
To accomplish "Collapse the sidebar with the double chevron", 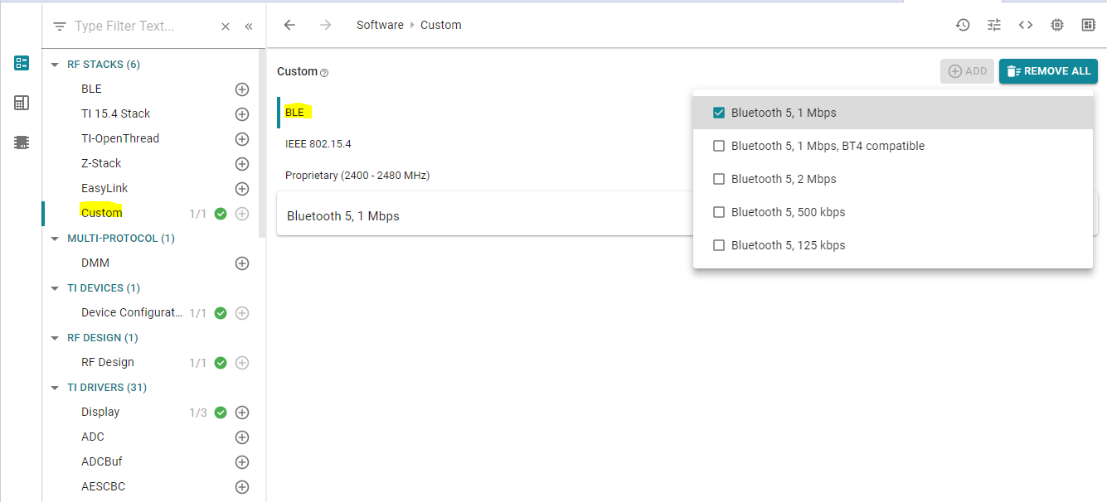I will tap(248, 26).
